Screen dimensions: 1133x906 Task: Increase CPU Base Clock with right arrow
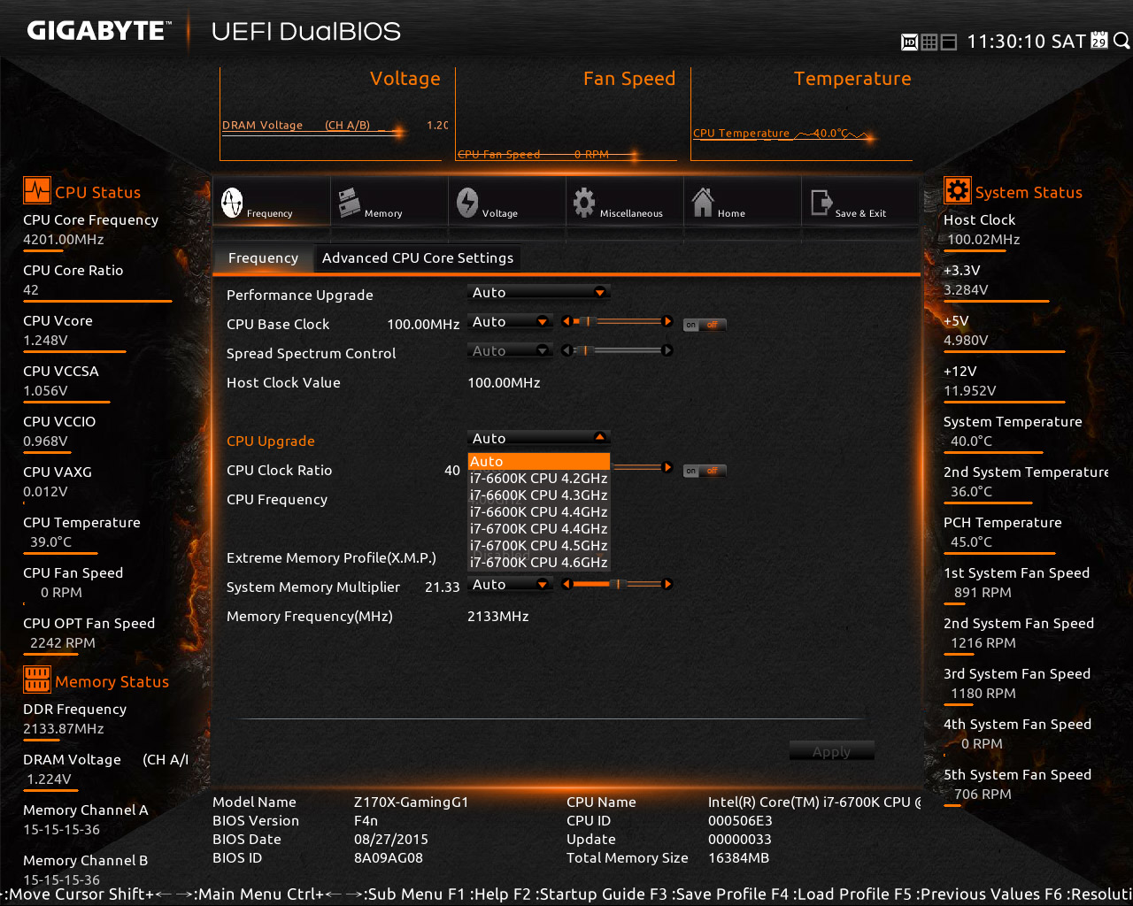(668, 321)
